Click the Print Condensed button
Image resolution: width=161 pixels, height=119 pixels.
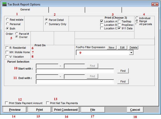65,110
